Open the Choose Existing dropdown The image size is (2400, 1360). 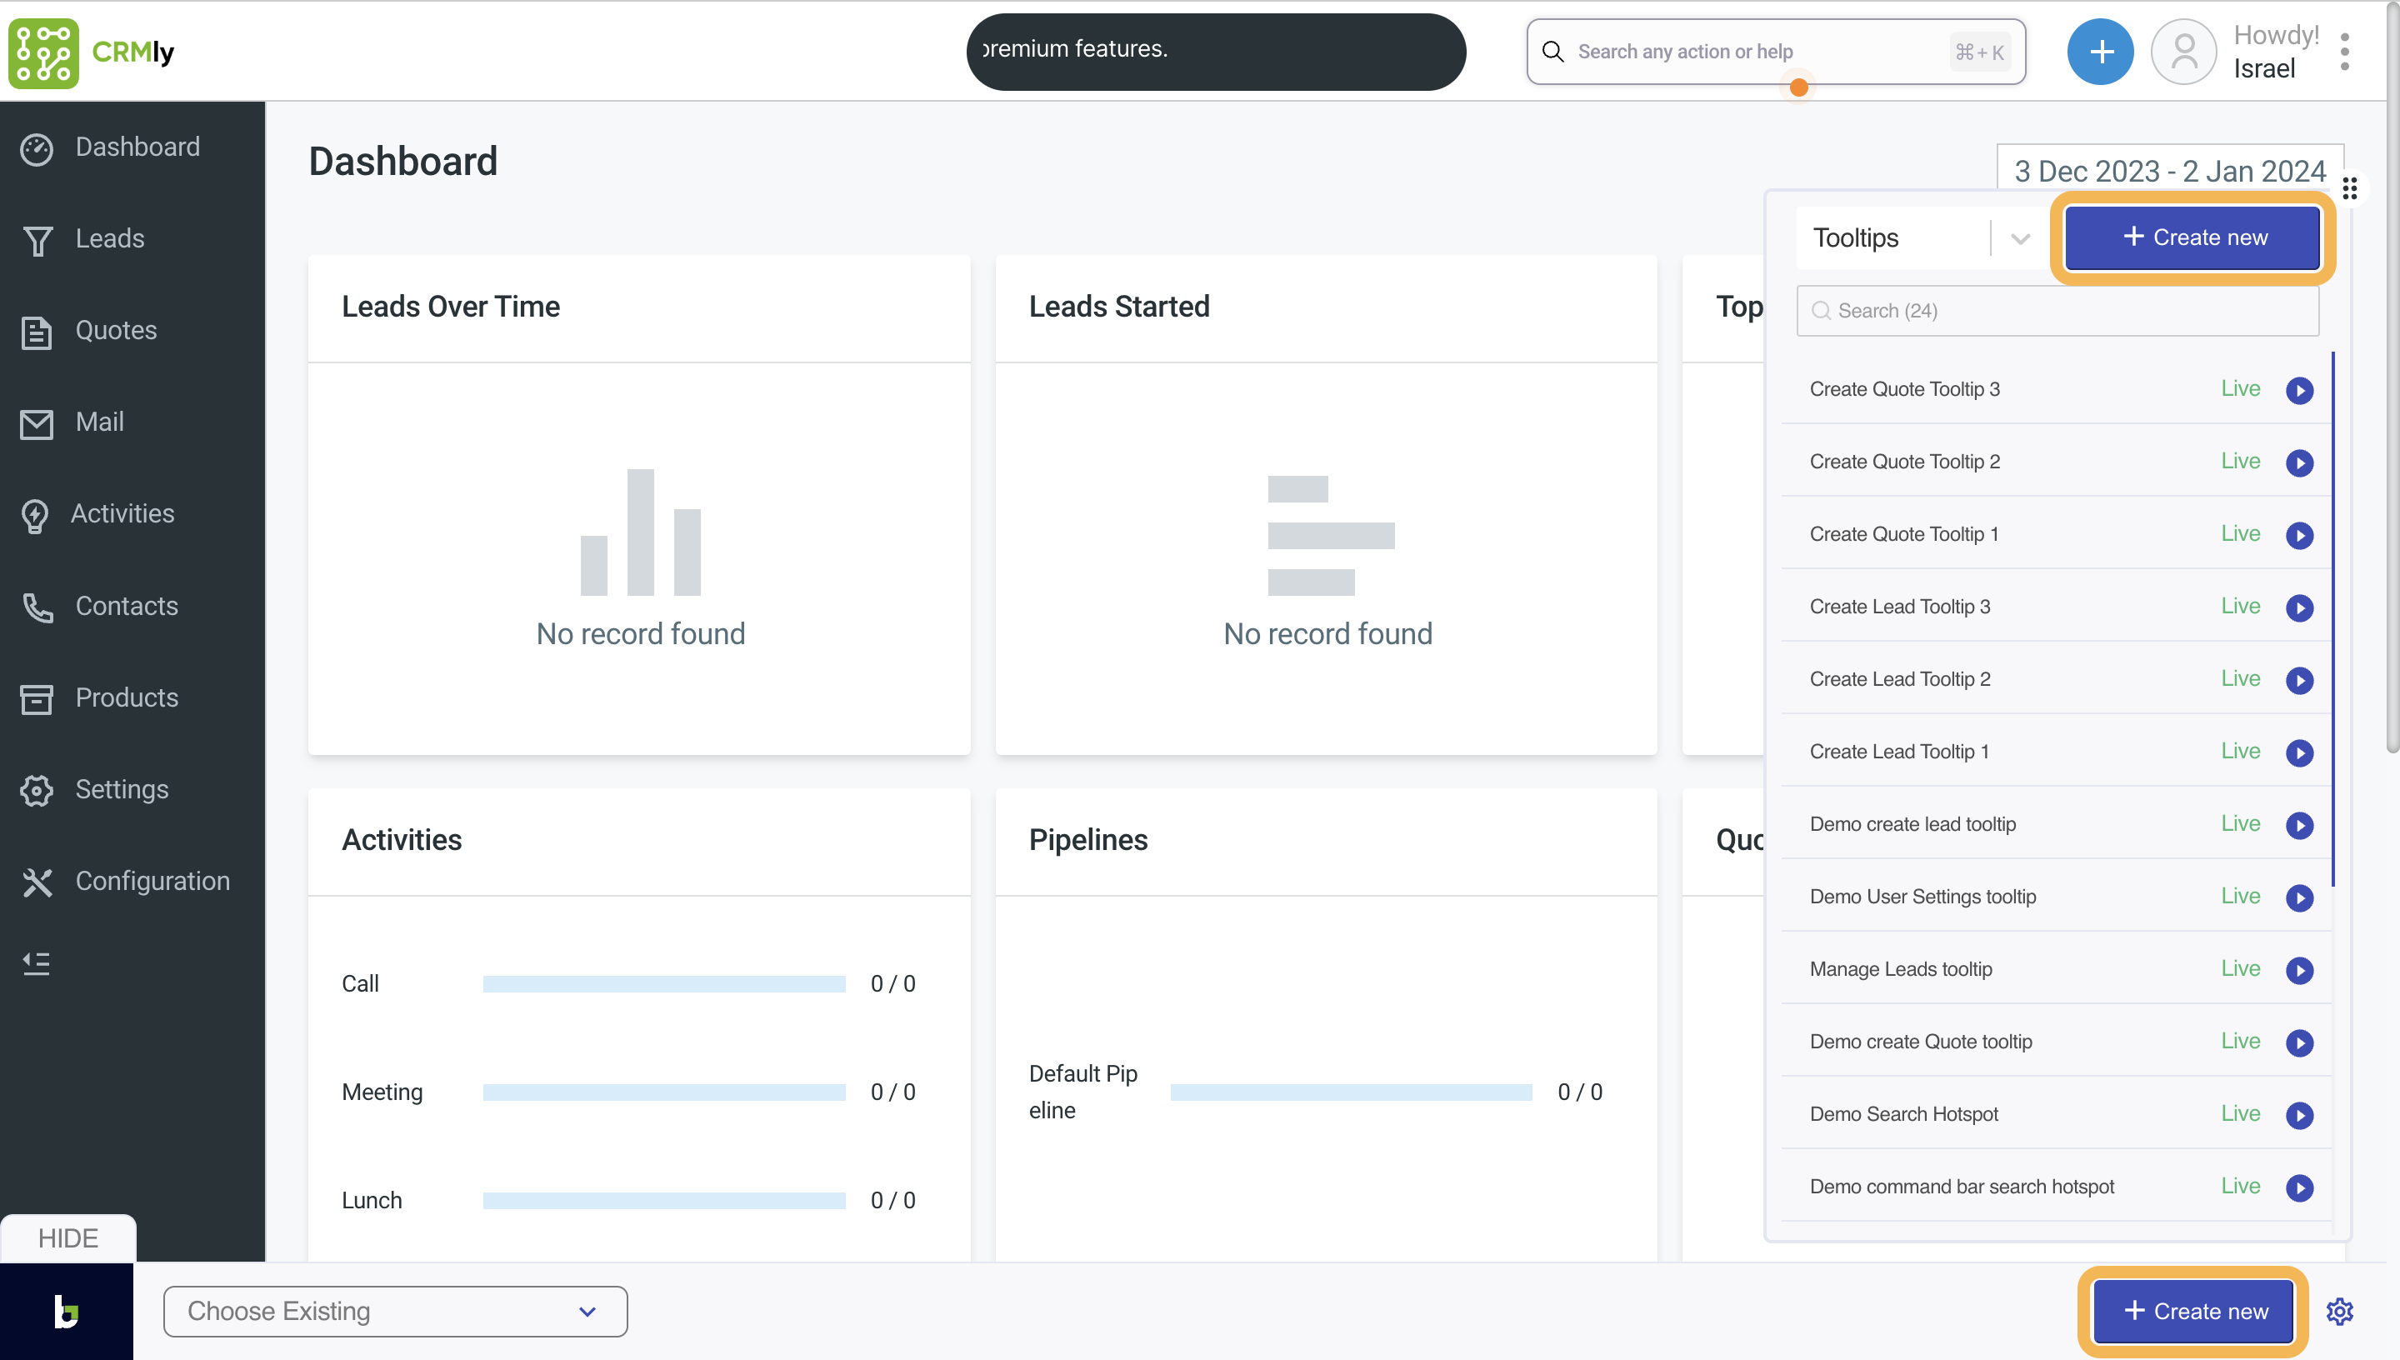395,1312
